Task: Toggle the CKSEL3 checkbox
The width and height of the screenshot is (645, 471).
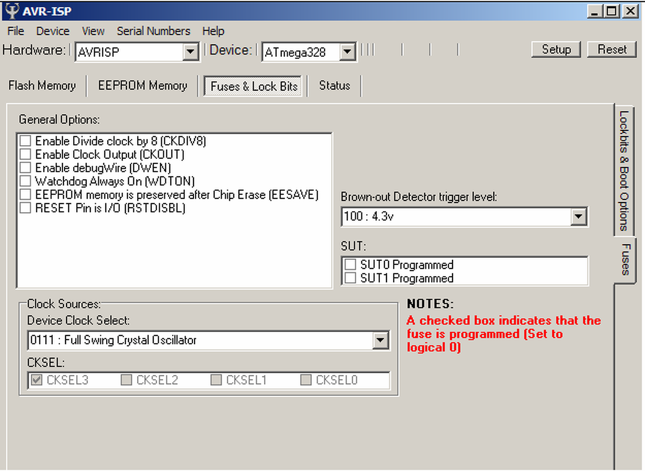Action: tap(36, 380)
